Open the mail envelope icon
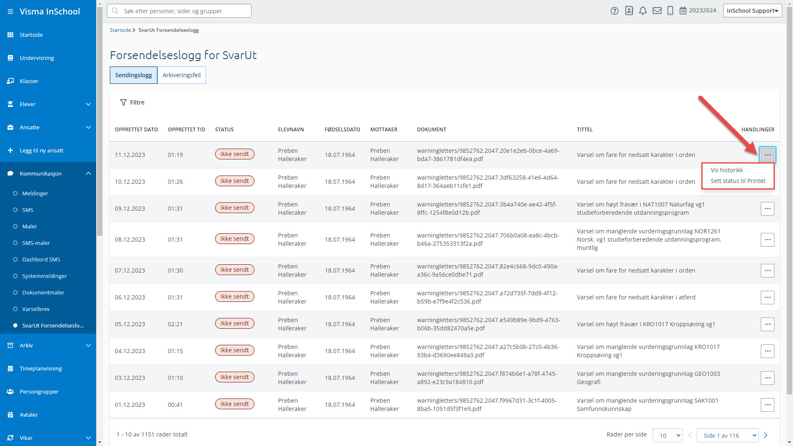The image size is (793, 446). (657, 11)
